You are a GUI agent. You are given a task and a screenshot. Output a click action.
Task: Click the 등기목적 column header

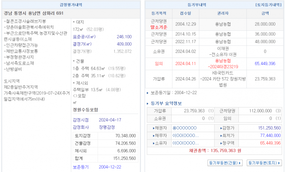158,13
